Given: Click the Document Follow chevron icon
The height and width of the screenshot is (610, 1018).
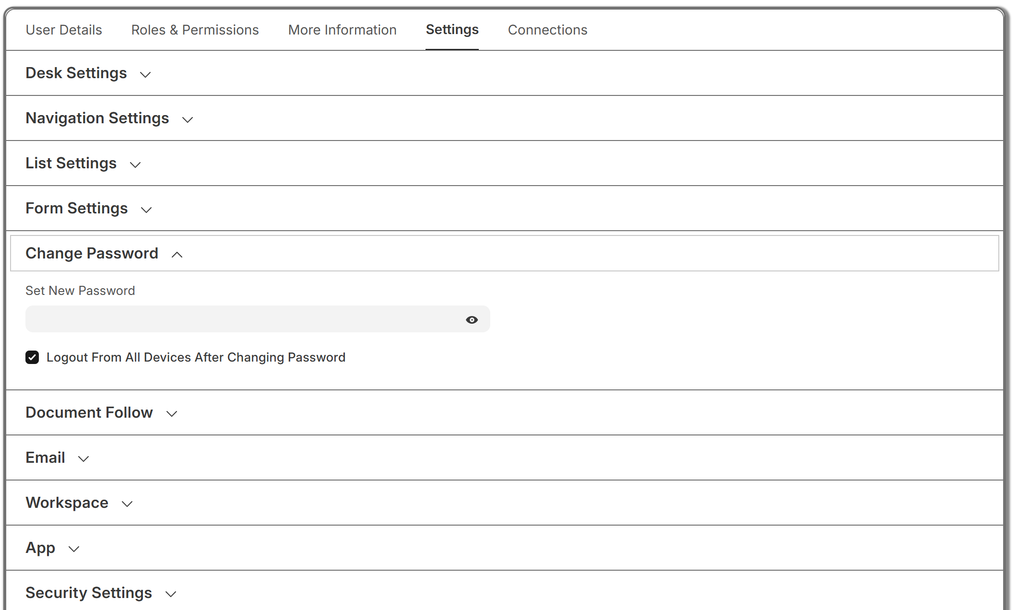Looking at the screenshot, I should (172, 413).
